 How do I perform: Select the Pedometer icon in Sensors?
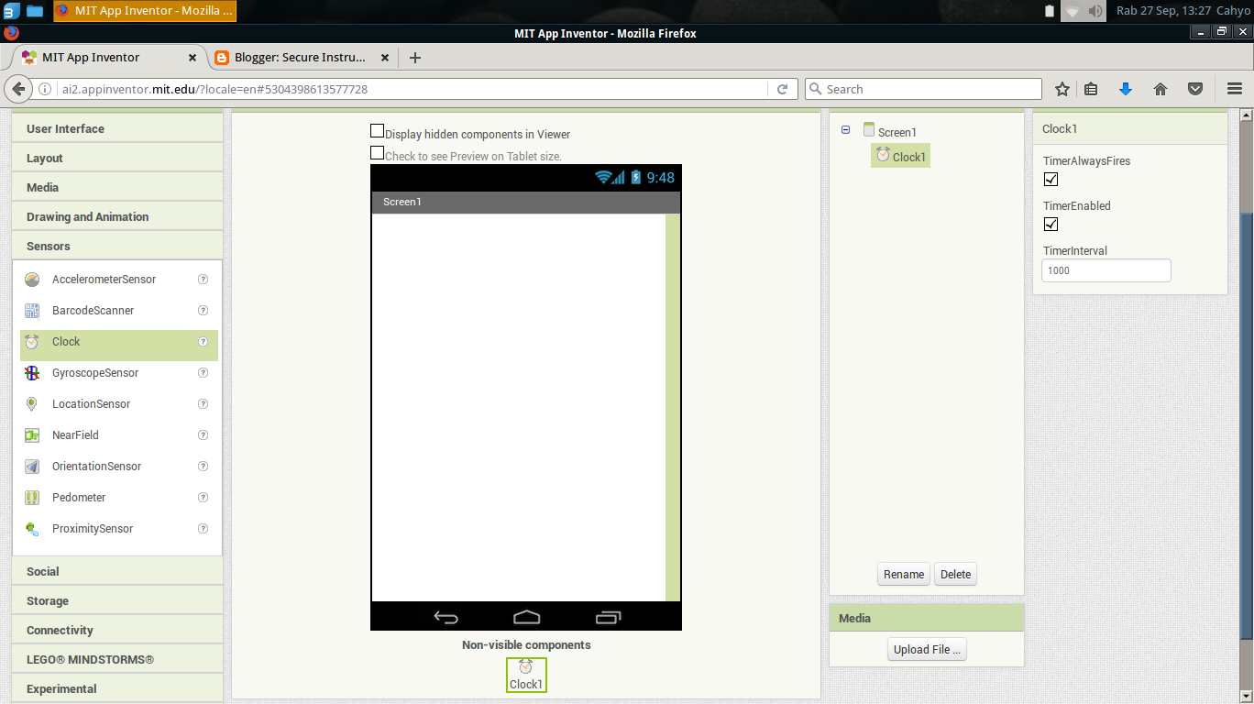[x=32, y=497]
